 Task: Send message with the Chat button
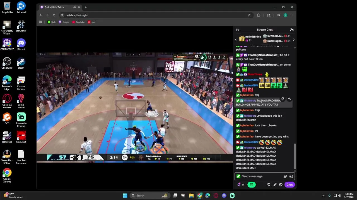[290, 185]
